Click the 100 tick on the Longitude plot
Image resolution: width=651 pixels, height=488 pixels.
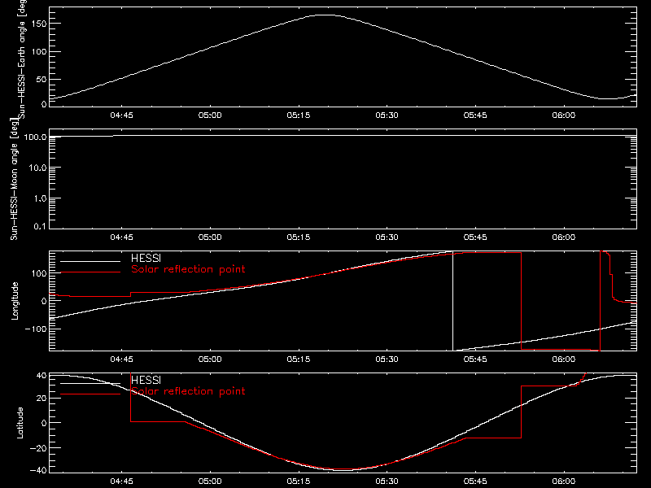[x=39, y=273]
